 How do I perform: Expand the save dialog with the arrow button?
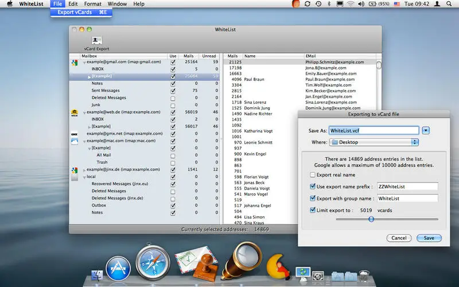[x=426, y=130]
